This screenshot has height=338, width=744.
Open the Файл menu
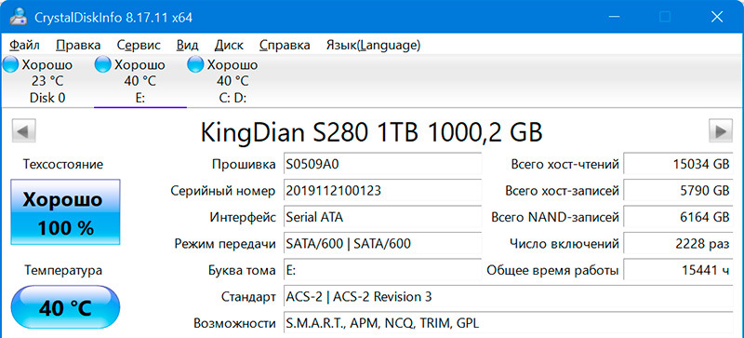point(25,46)
